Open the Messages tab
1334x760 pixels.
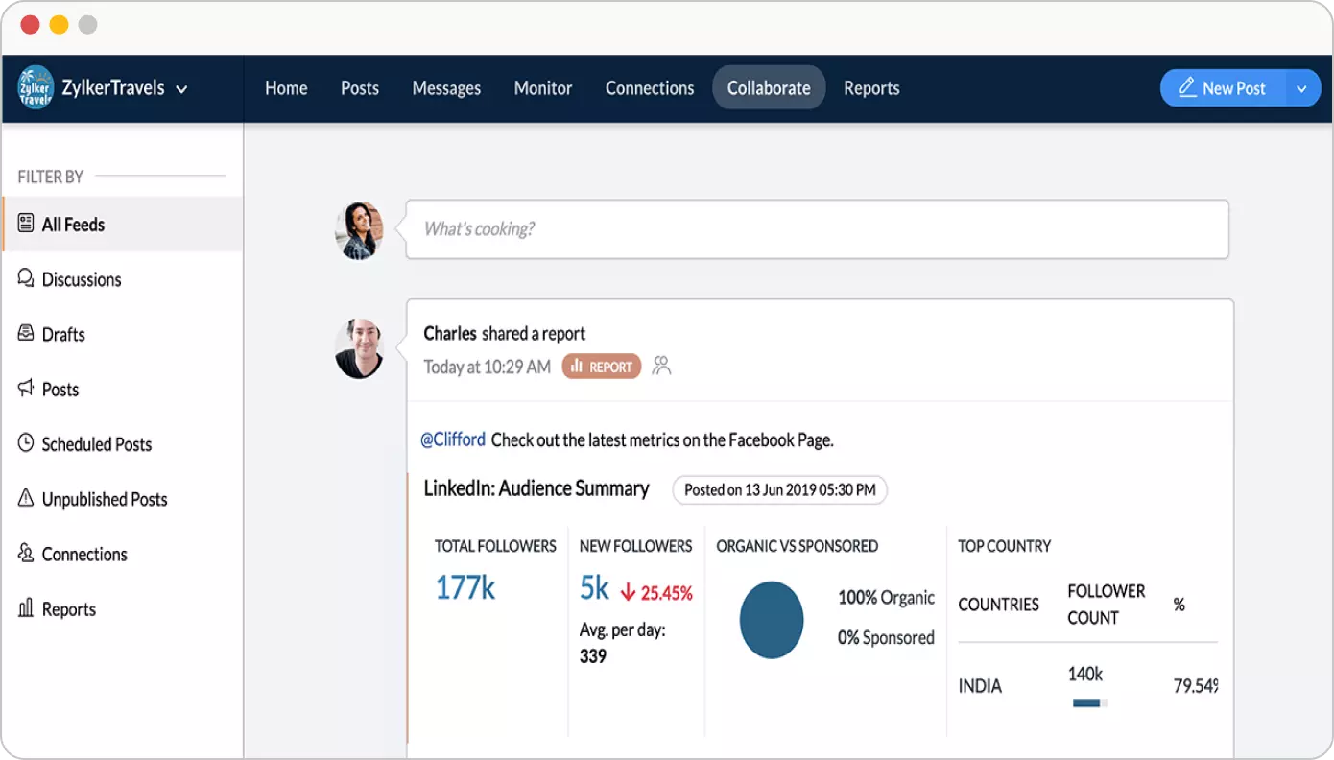[446, 88]
